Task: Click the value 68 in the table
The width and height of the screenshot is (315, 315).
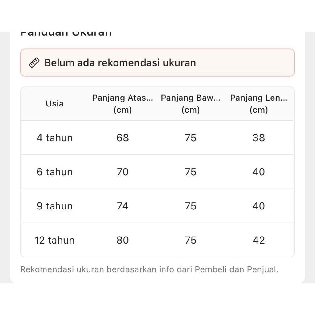Action: click(x=122, y=138)
